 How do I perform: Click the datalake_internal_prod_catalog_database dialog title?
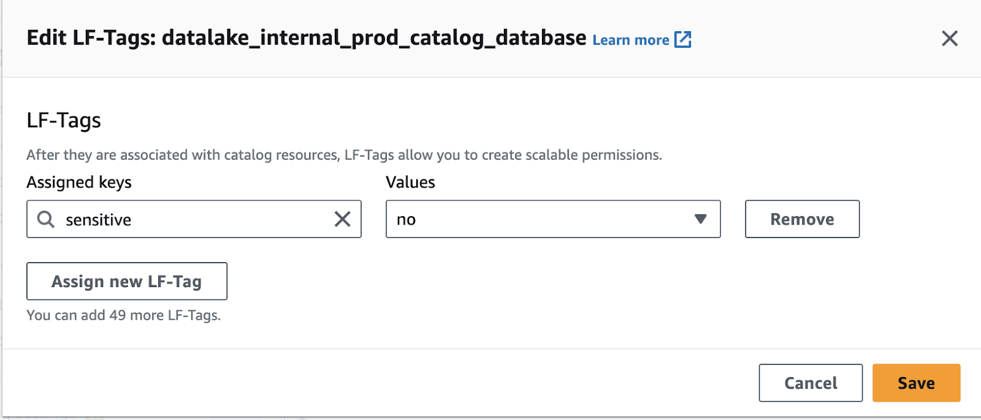(x=307, y=38)
